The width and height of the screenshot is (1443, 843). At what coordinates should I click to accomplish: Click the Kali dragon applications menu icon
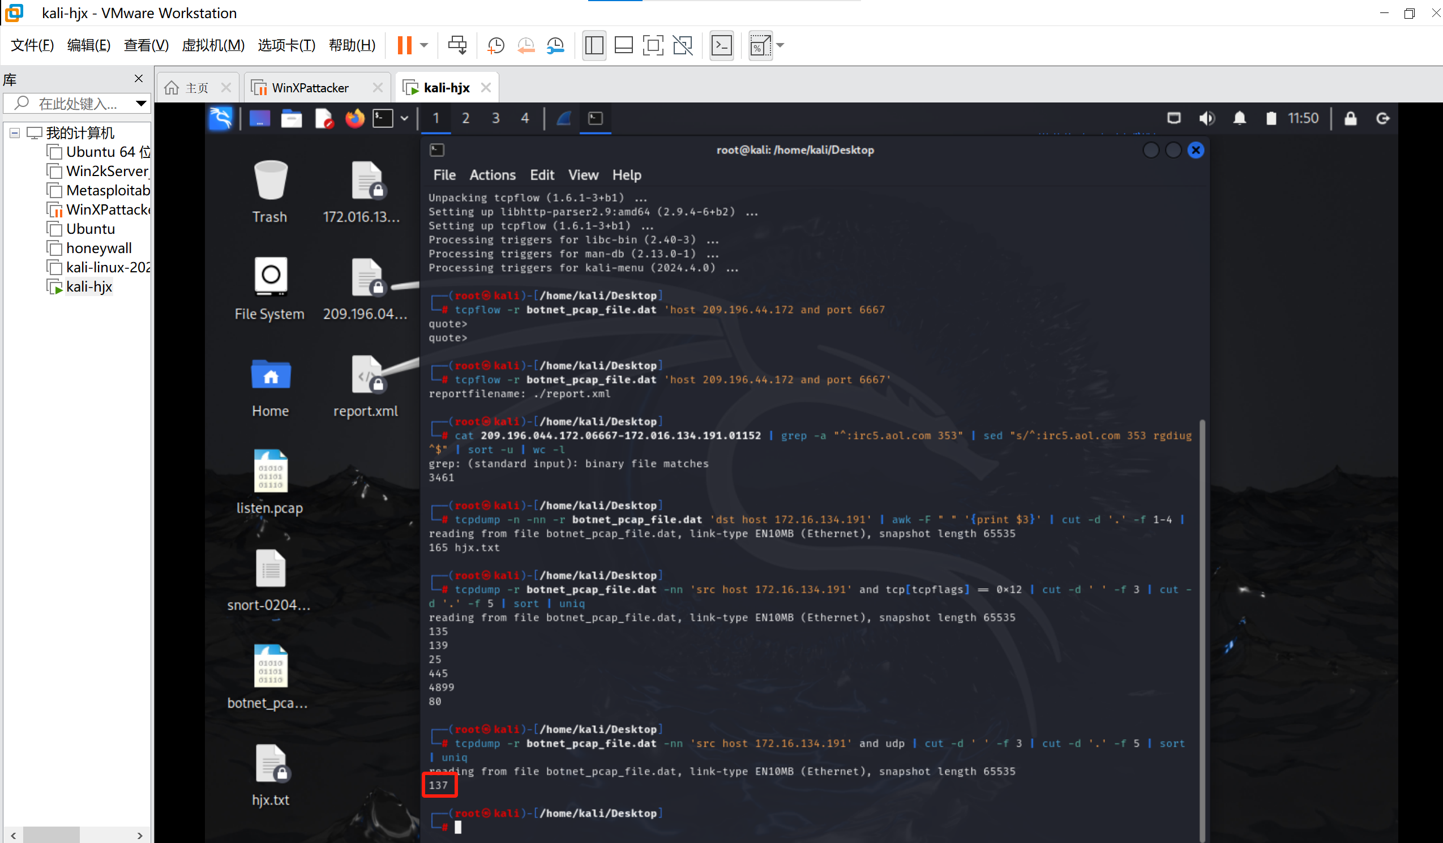220,118
